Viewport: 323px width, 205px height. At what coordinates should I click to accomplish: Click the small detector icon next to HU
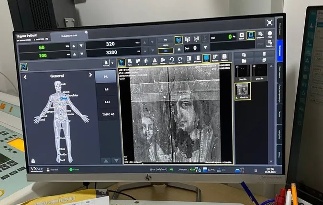(242, 36)
